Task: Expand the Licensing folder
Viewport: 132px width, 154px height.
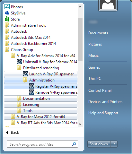Action: [40, 105]
